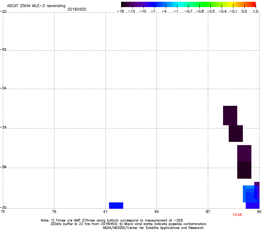Click latitude axis label -26
262x230 pixels.
(3, 127)
